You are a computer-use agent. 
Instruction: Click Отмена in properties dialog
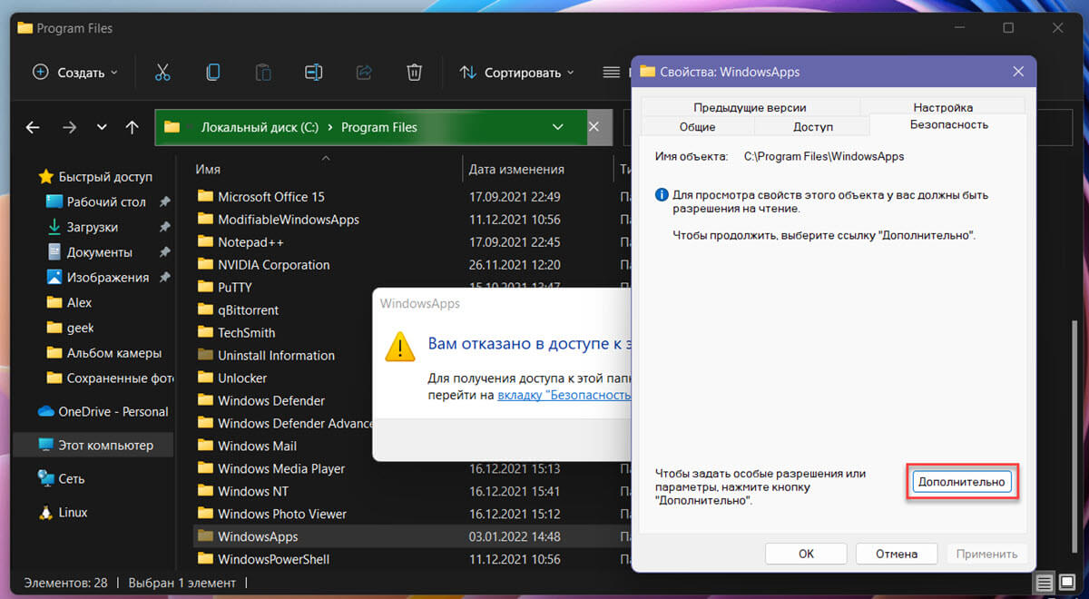click(896, 554)
